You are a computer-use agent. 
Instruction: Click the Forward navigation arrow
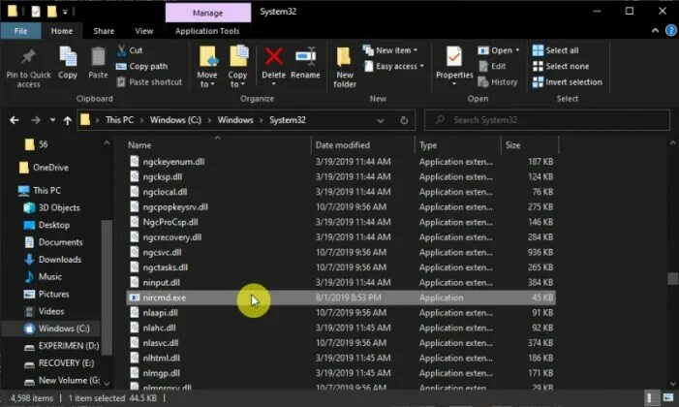click(36, 120)
